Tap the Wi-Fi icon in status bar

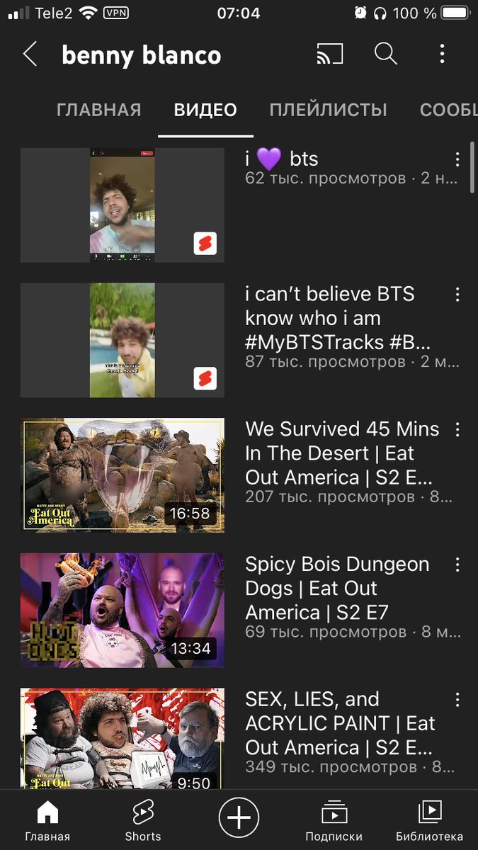pos(88,13)
